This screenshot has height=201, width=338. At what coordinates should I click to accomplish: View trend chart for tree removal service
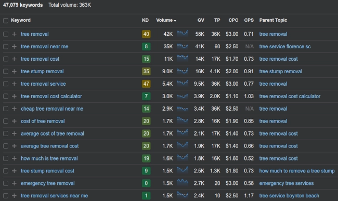183,83
